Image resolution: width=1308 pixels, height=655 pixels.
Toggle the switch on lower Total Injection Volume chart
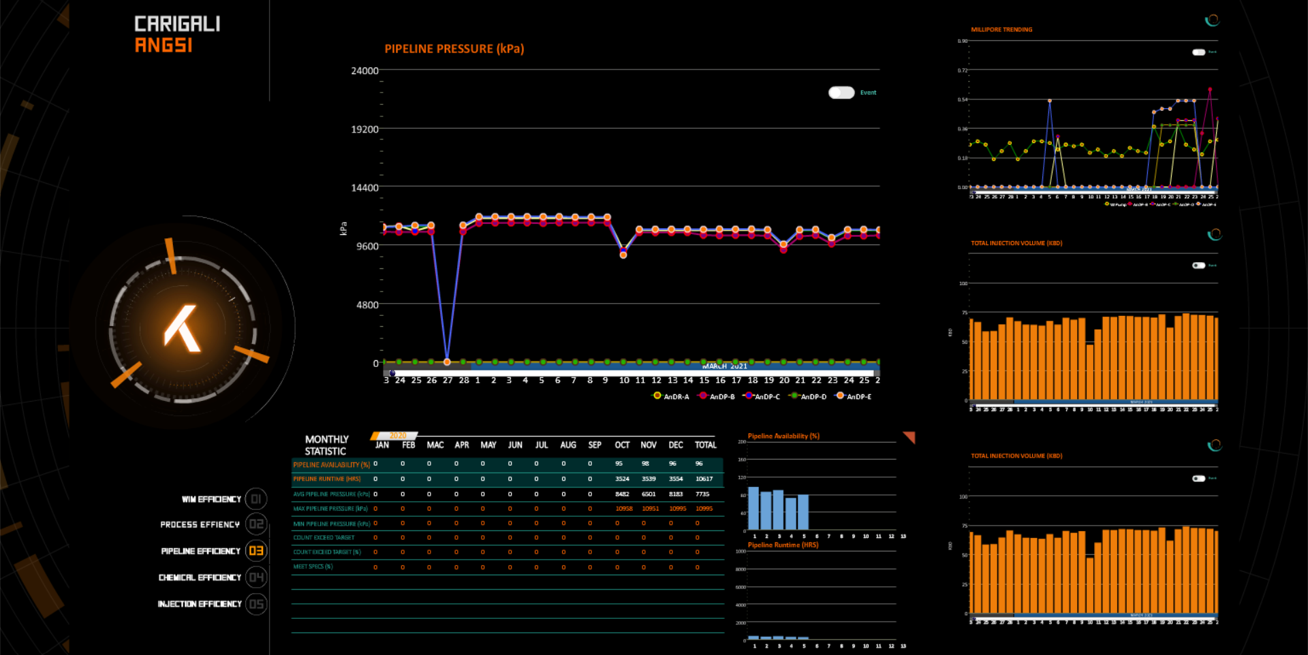coord(1198,479)
